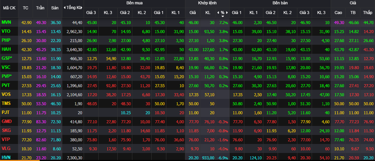This screenshot has height=161, width=375.
Task: Open the VOS ticker
Action: point(6,95)
